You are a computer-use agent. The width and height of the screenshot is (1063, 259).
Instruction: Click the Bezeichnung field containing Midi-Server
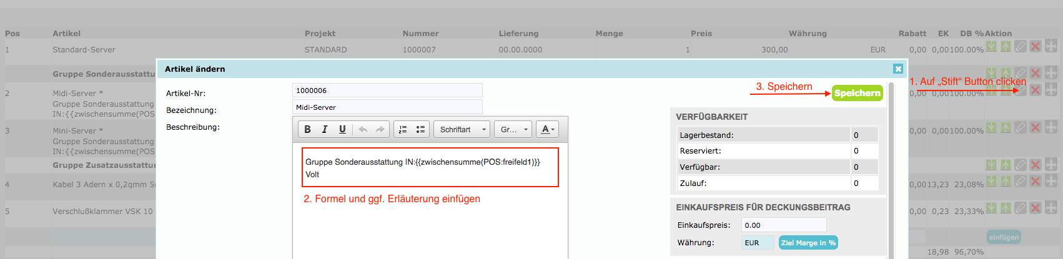[387, 107]
